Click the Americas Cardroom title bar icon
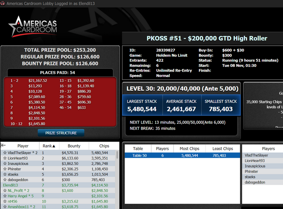Viewport: 283px width, 209px height. point(2,3)
